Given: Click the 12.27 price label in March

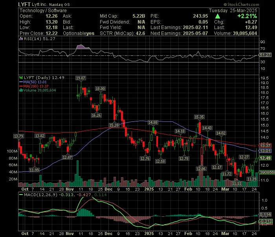Looking at the screenshot, I should 244,157.
